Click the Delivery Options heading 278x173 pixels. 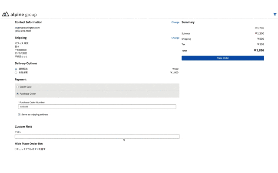pyautogui.click(x=26, y=64)
